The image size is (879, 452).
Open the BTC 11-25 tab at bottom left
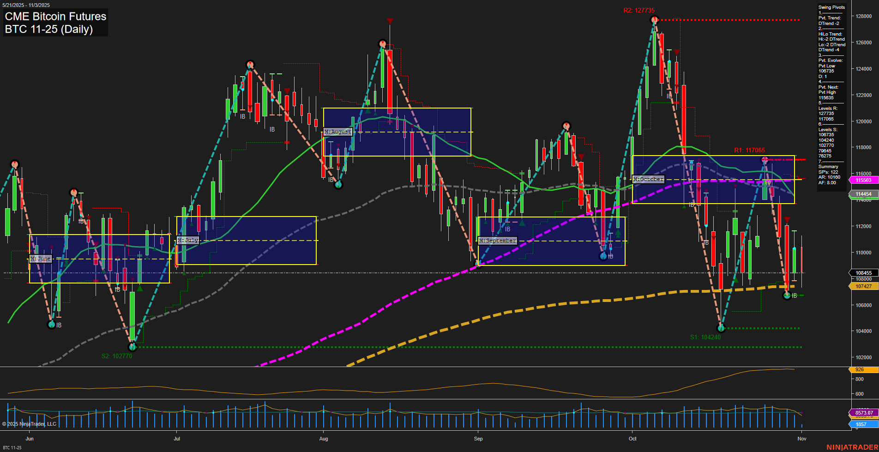12,447
